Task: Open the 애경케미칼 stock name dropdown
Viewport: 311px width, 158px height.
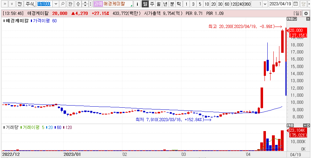Action: click(x=113, y=4)
